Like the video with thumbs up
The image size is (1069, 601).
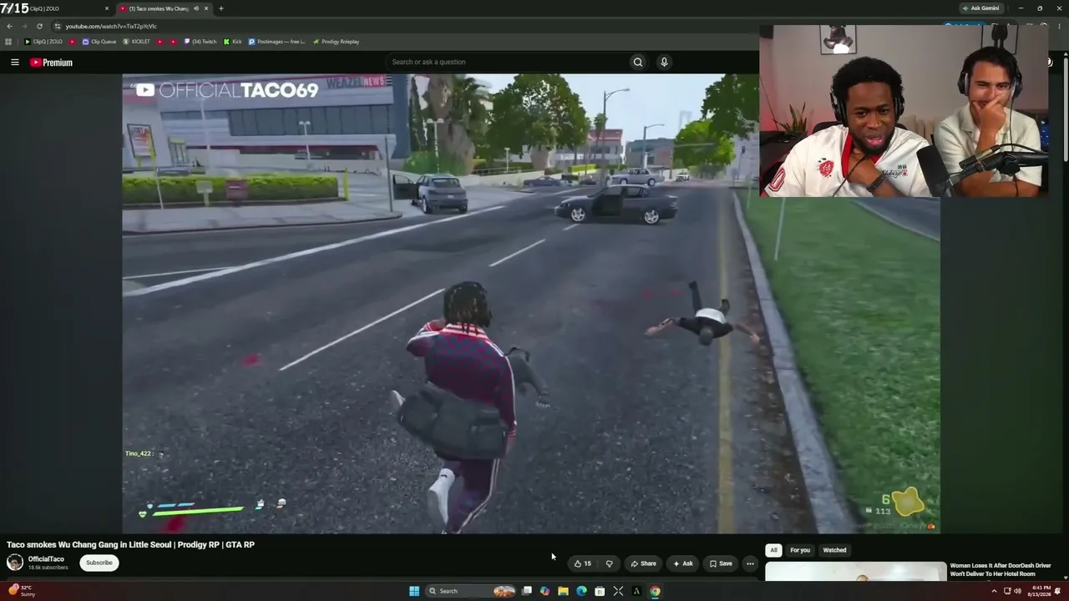(x=583, y=563)
